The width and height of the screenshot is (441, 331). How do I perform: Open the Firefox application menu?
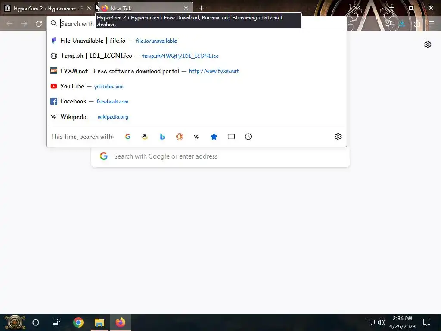tap(432, 24)
